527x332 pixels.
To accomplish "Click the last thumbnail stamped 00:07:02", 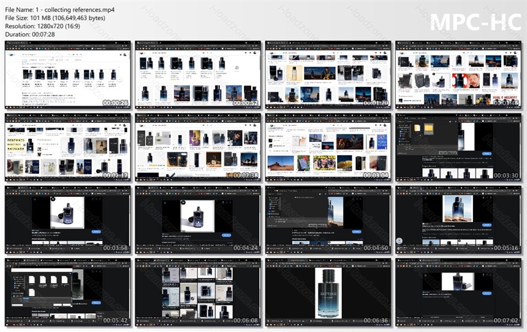I will 458,292.
